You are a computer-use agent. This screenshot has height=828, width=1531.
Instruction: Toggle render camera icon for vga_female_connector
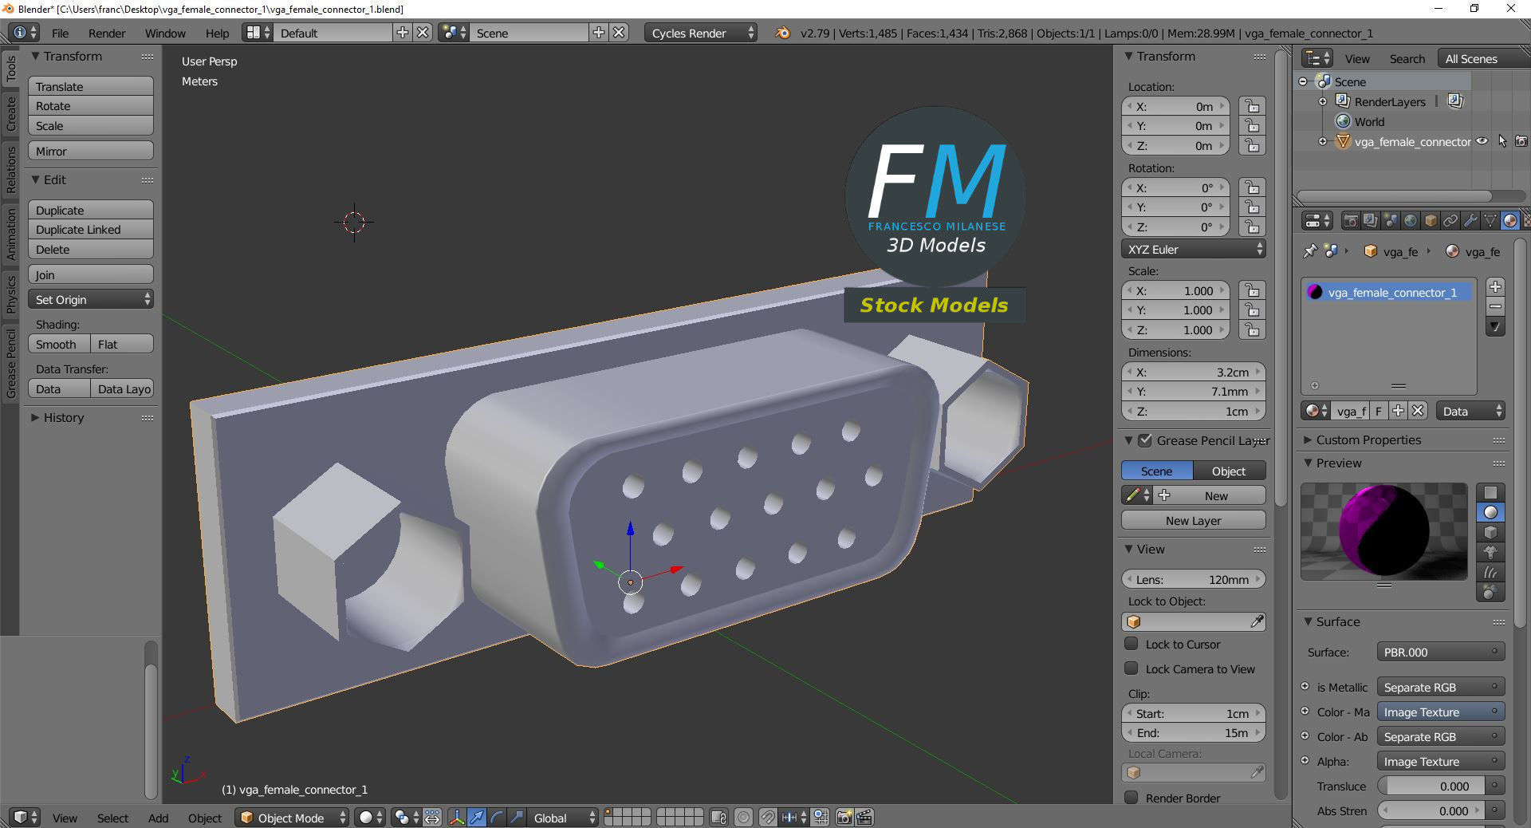click(1521, 141)
